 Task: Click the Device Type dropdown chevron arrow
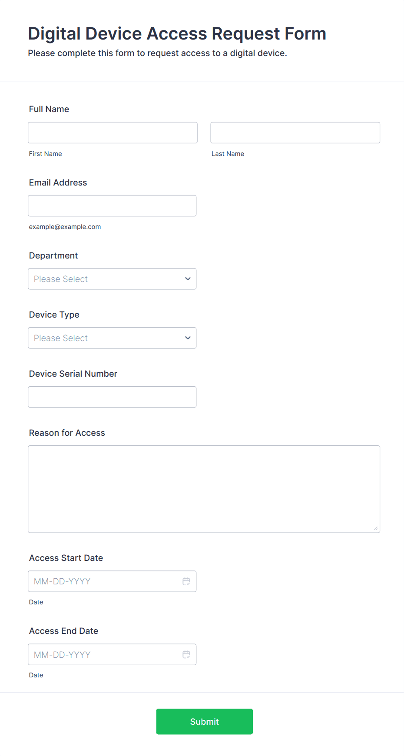tap(188, 338)
